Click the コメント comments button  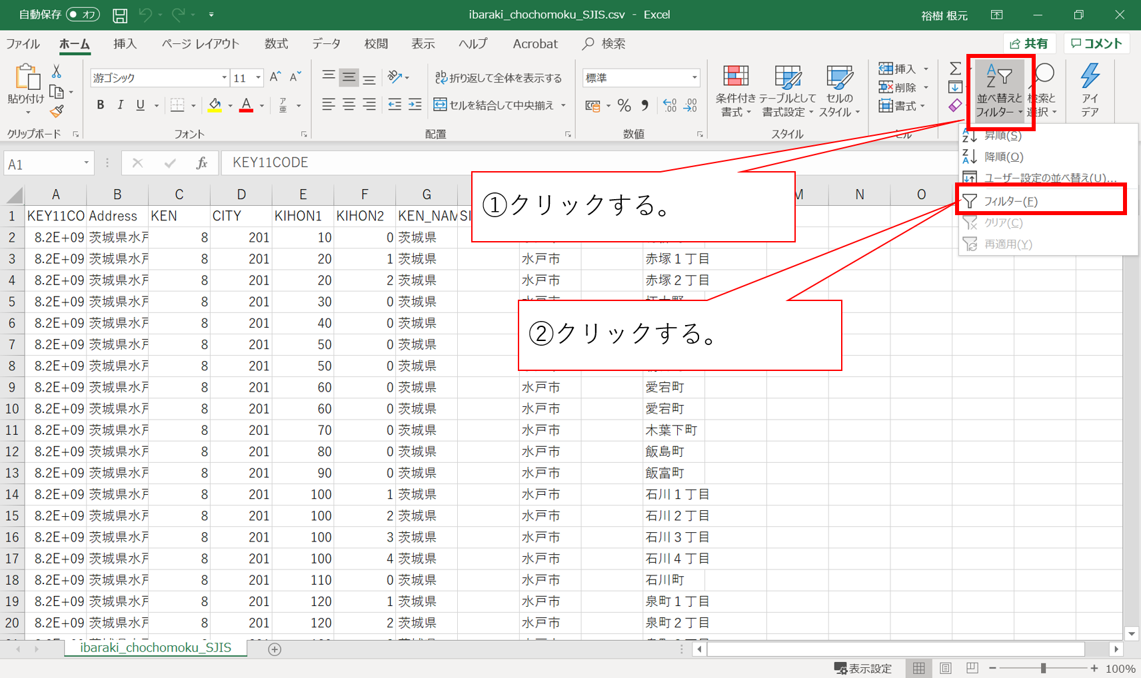click(1096, 44)
